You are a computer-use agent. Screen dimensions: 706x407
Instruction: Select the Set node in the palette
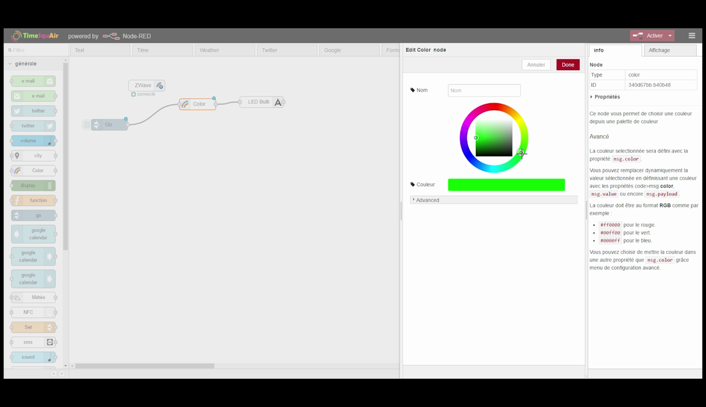point(33,327)
